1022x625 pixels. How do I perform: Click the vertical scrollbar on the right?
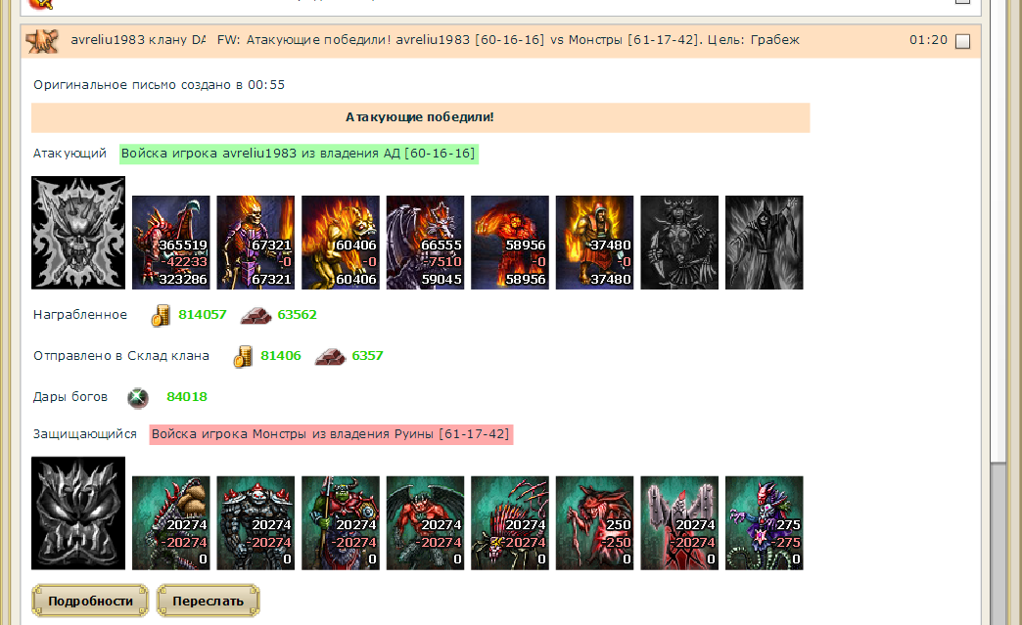coord(998,313)
